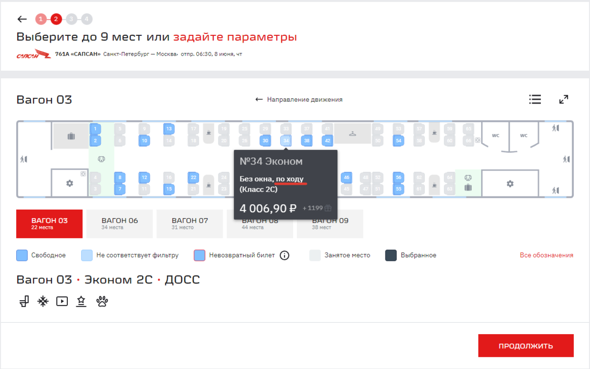This screenshot has width=590, height=369.
Task: Select the award star amenity icon
Action: (81, 301)
